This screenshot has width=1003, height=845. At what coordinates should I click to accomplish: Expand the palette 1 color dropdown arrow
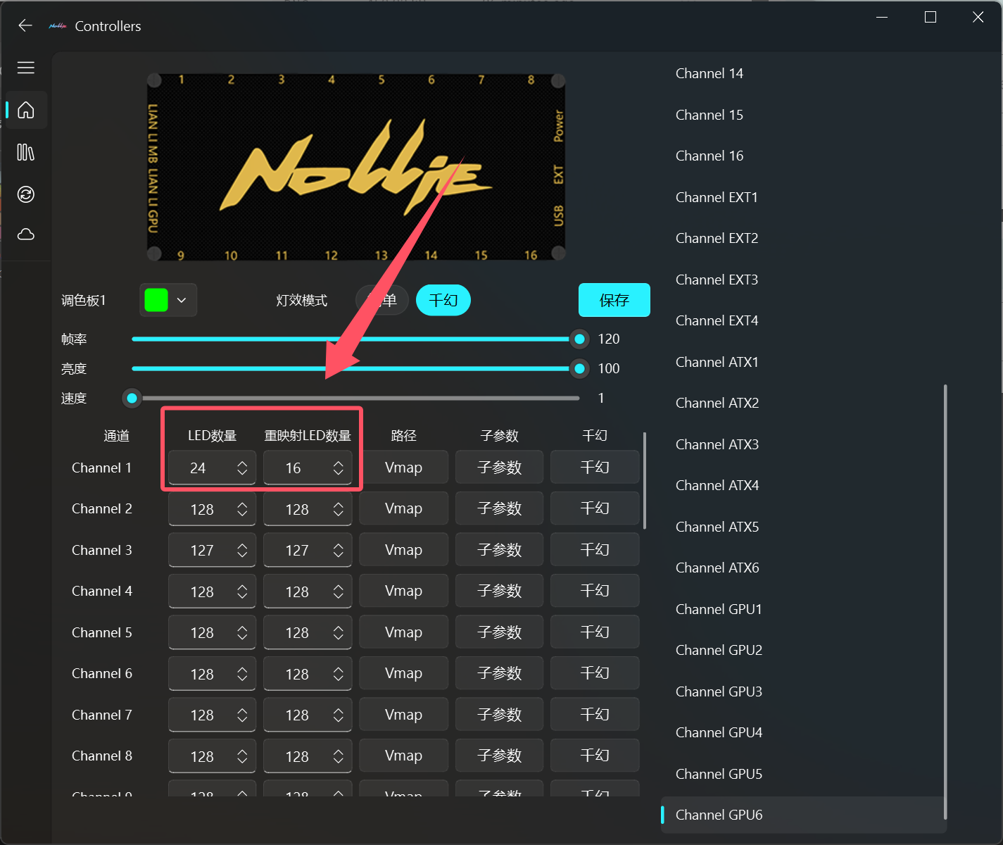(182, 300)
